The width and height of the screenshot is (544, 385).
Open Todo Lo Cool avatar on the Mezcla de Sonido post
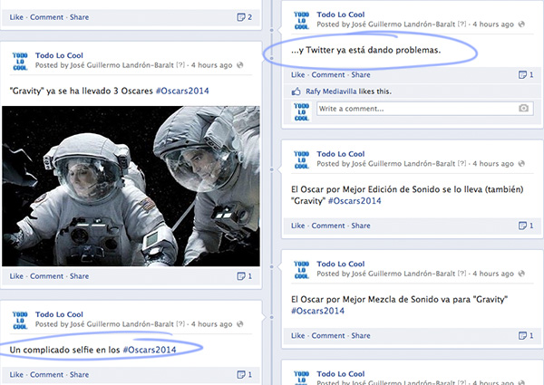point(302,270)
